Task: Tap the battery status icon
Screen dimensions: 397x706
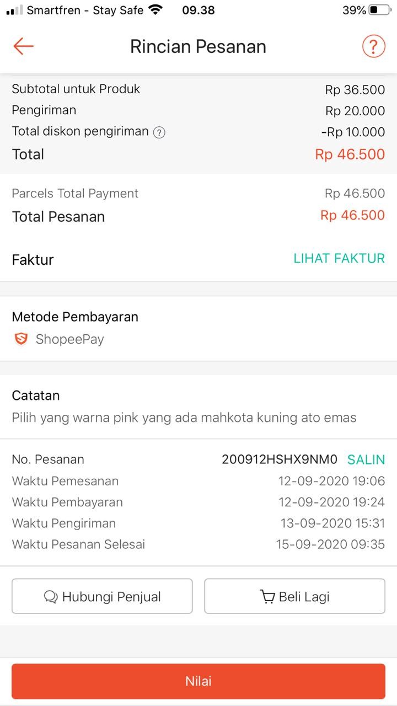Action: tap(380, 10)
